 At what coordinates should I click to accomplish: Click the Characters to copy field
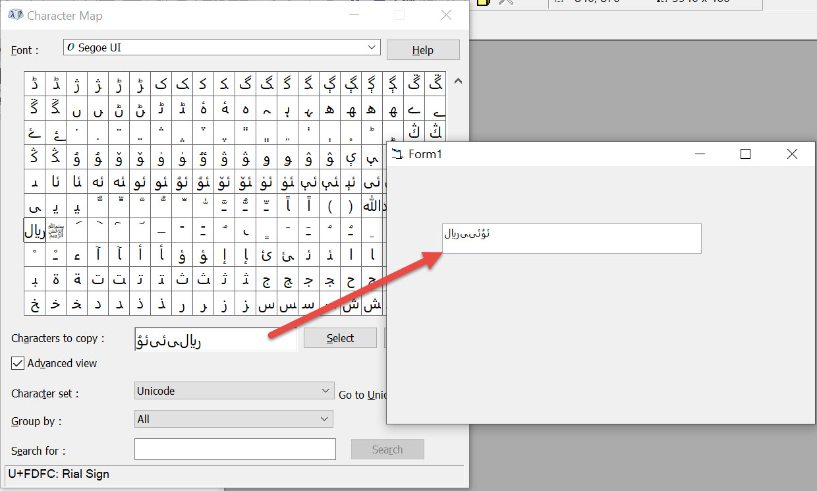pos(215,339)
